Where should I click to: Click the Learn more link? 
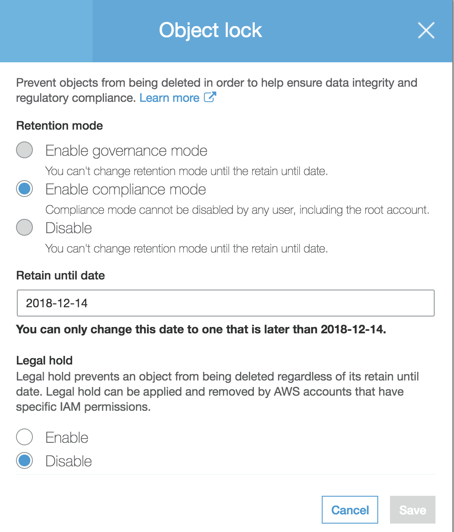170,98
